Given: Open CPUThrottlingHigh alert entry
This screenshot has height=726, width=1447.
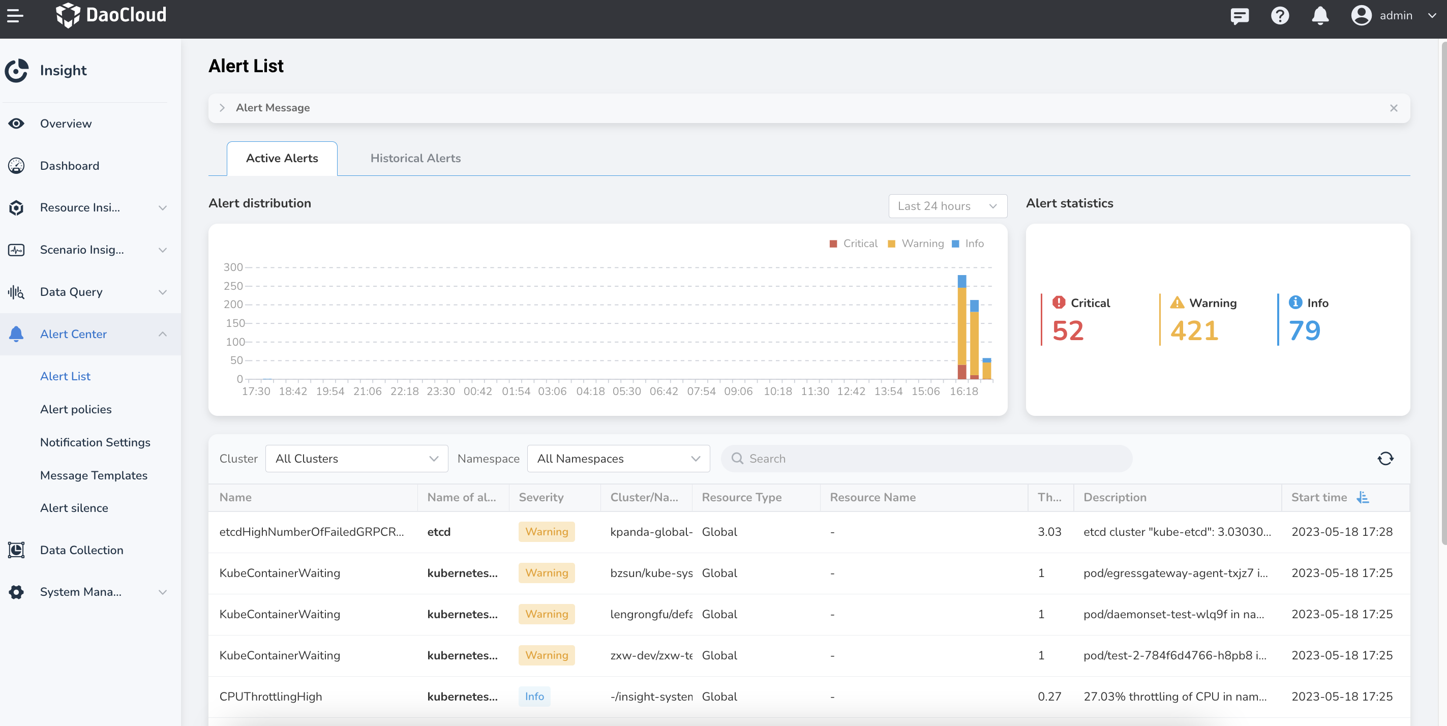Looking at the screenshot, I should [x=271, y=696].
